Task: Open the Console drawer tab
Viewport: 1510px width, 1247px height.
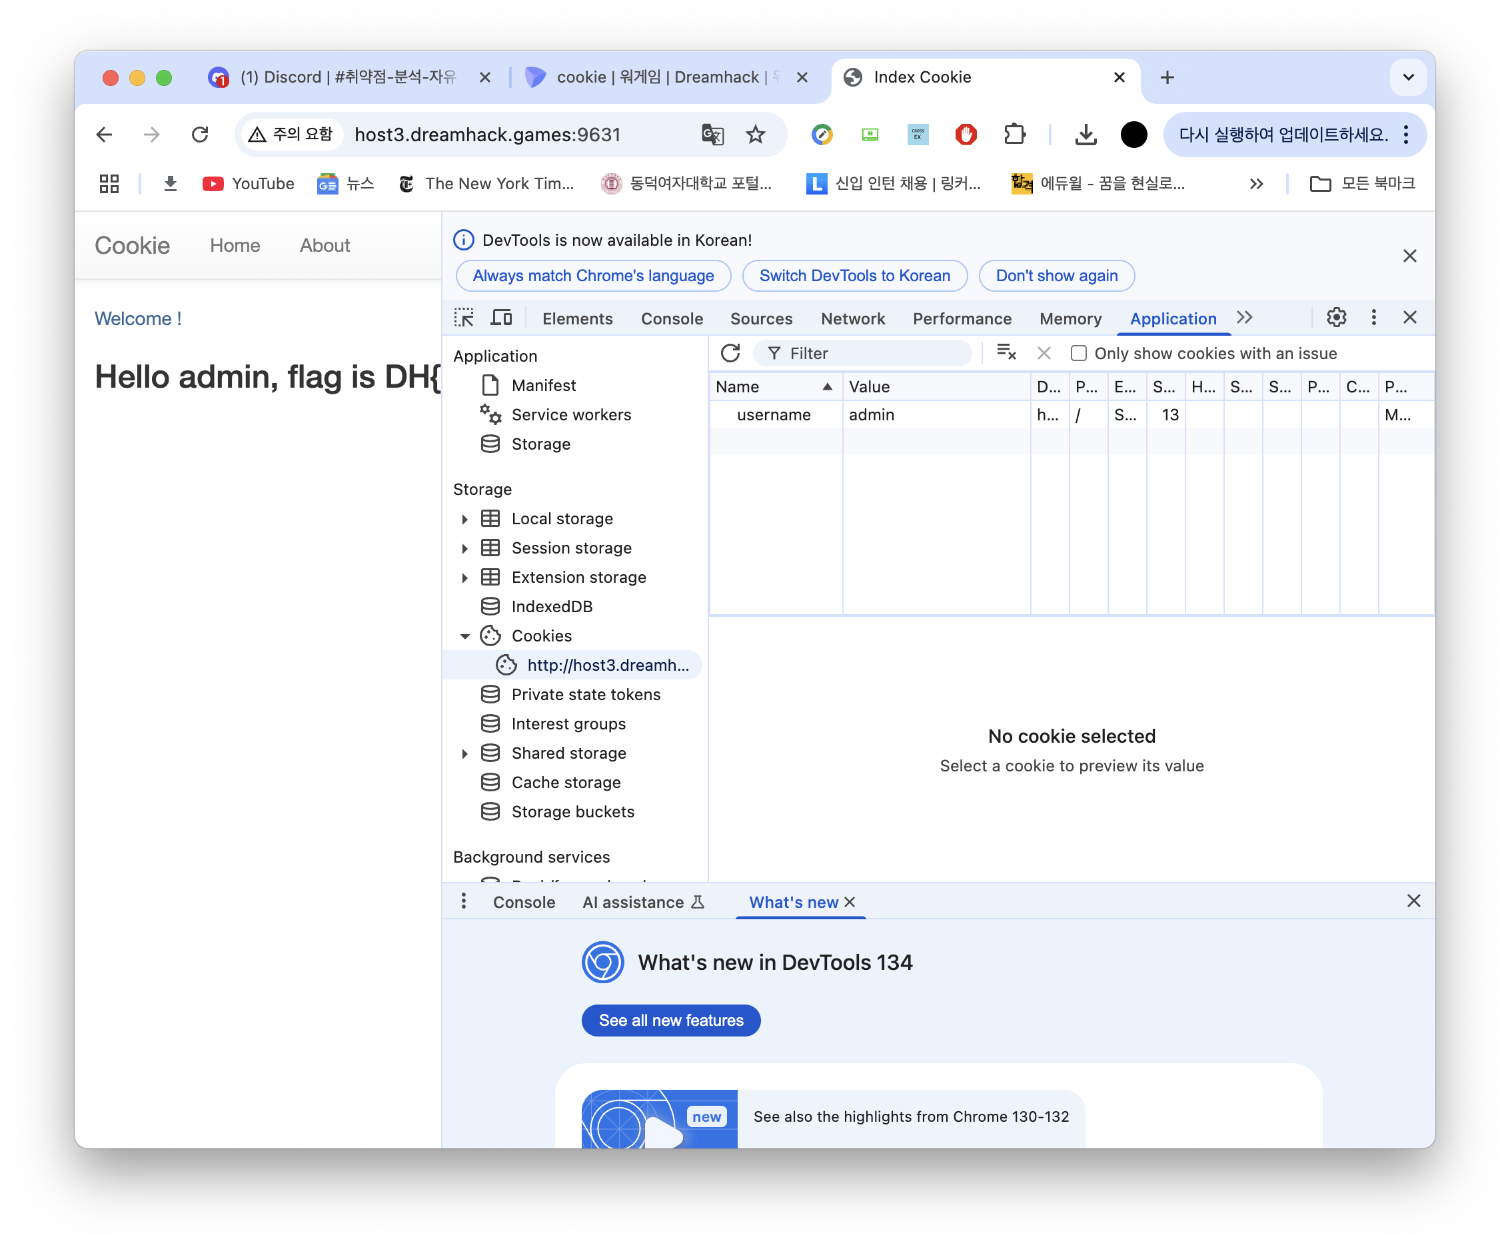Action: click(x=523, y=902)
